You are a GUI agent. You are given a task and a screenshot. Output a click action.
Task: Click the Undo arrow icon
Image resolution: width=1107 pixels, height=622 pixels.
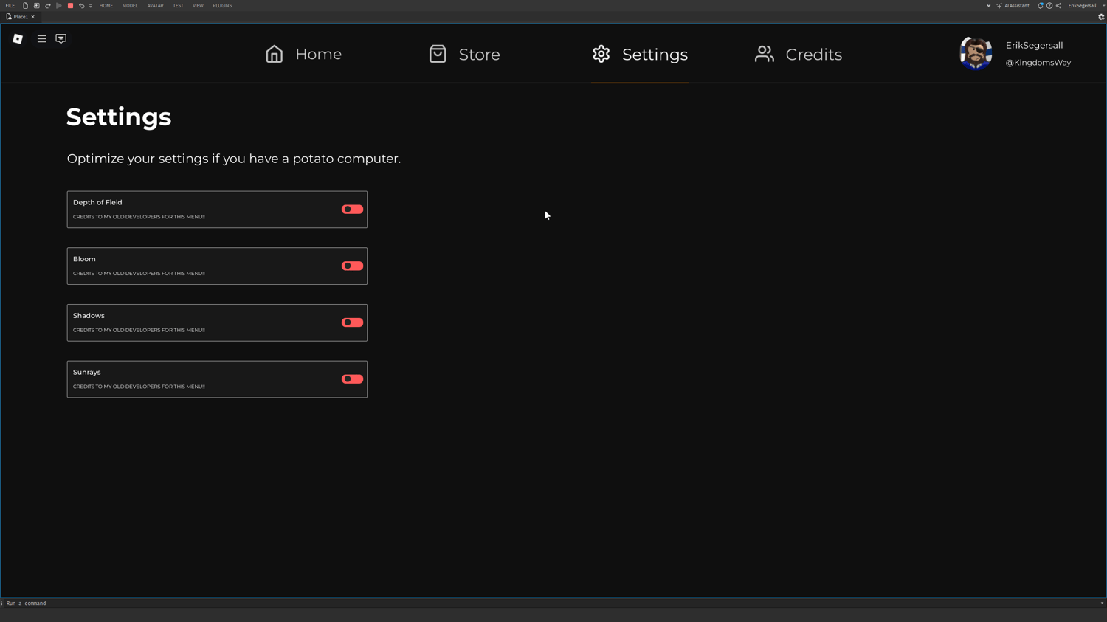pyautogui.click(x=81, y=6)
